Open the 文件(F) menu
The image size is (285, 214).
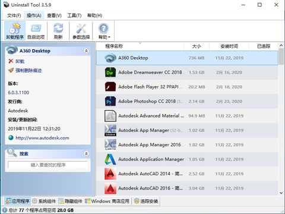(14, 15)
